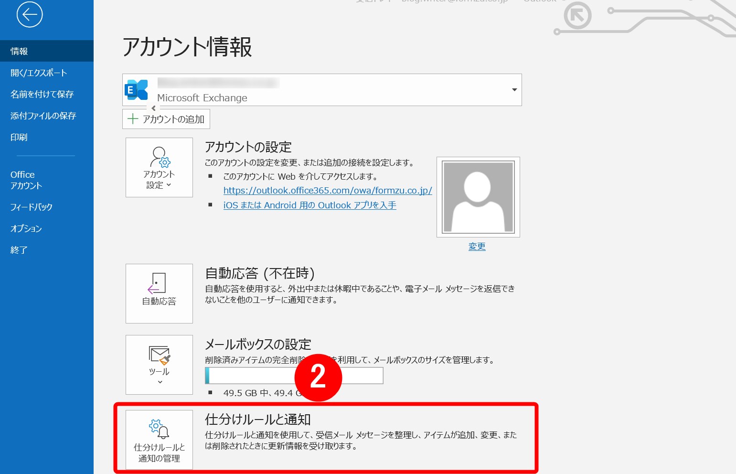Click the アカウントの設定 heading

[x=248, y=147]
